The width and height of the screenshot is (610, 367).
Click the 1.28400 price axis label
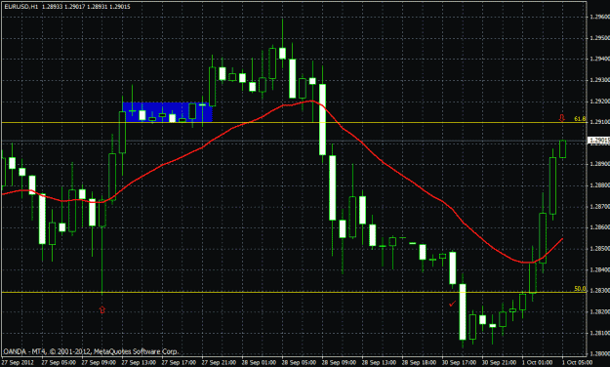tap(599, 269)
